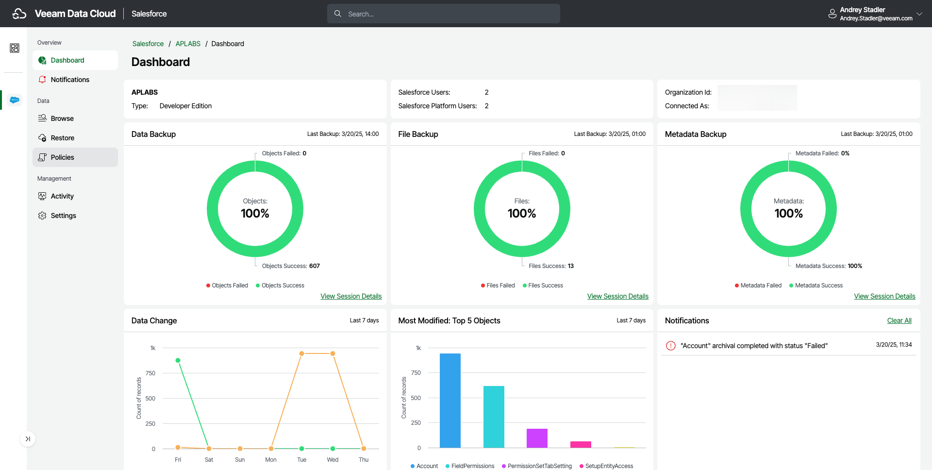Click Clear All in Notifications panel
932x470 pixels.
899,320
